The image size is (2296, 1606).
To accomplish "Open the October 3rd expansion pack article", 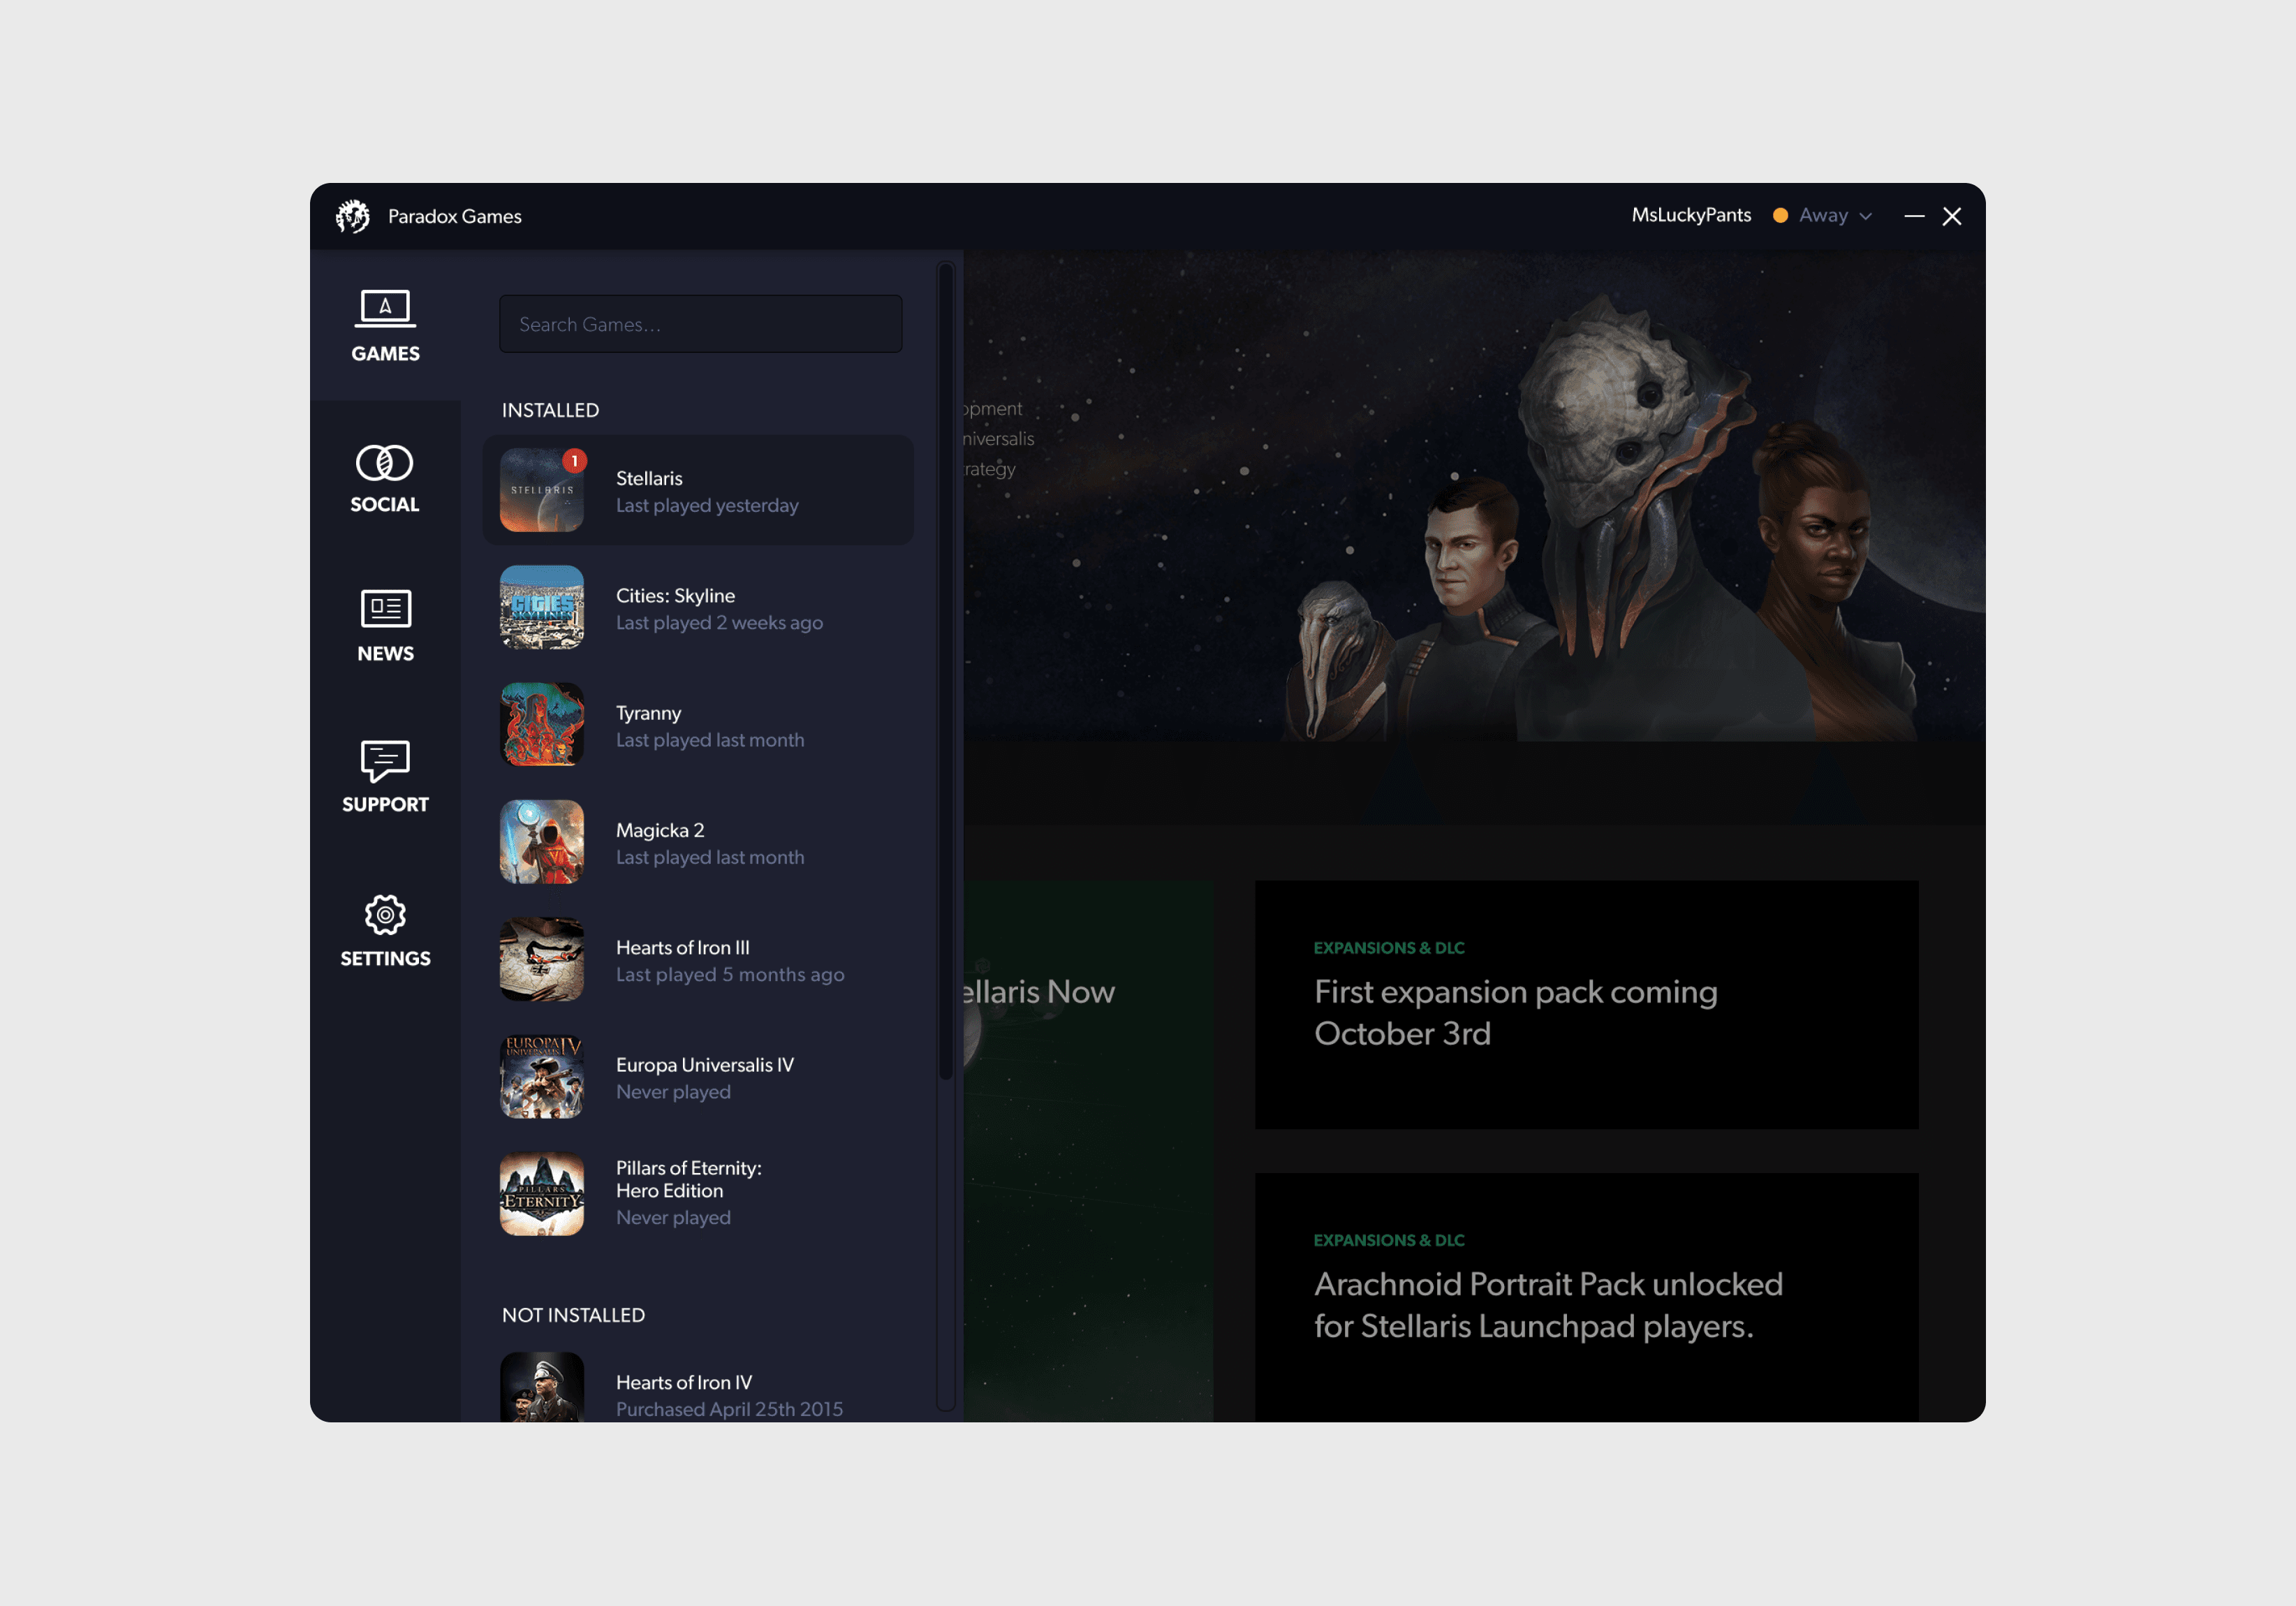I will pos(1586,1004).
